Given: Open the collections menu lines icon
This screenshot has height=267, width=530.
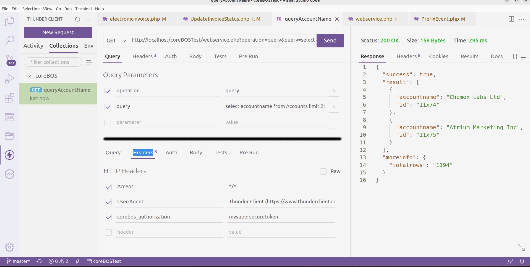Looking at the screenshot, I should click(x=89, y=62).
